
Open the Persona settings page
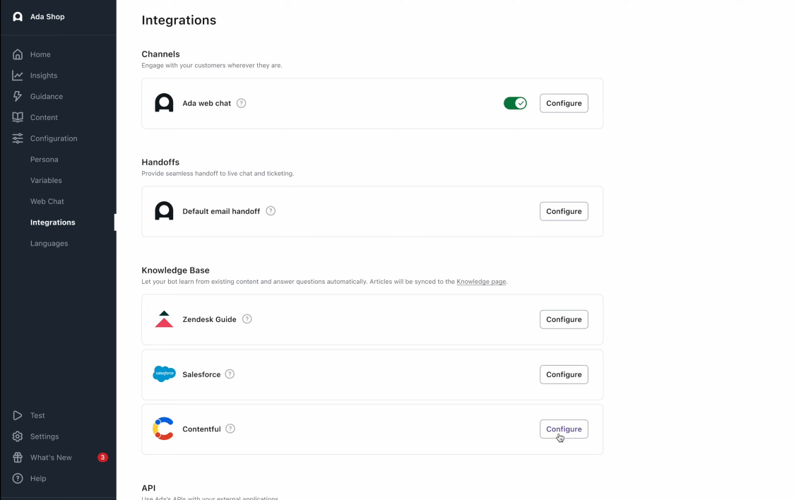[x=45, y=160]
